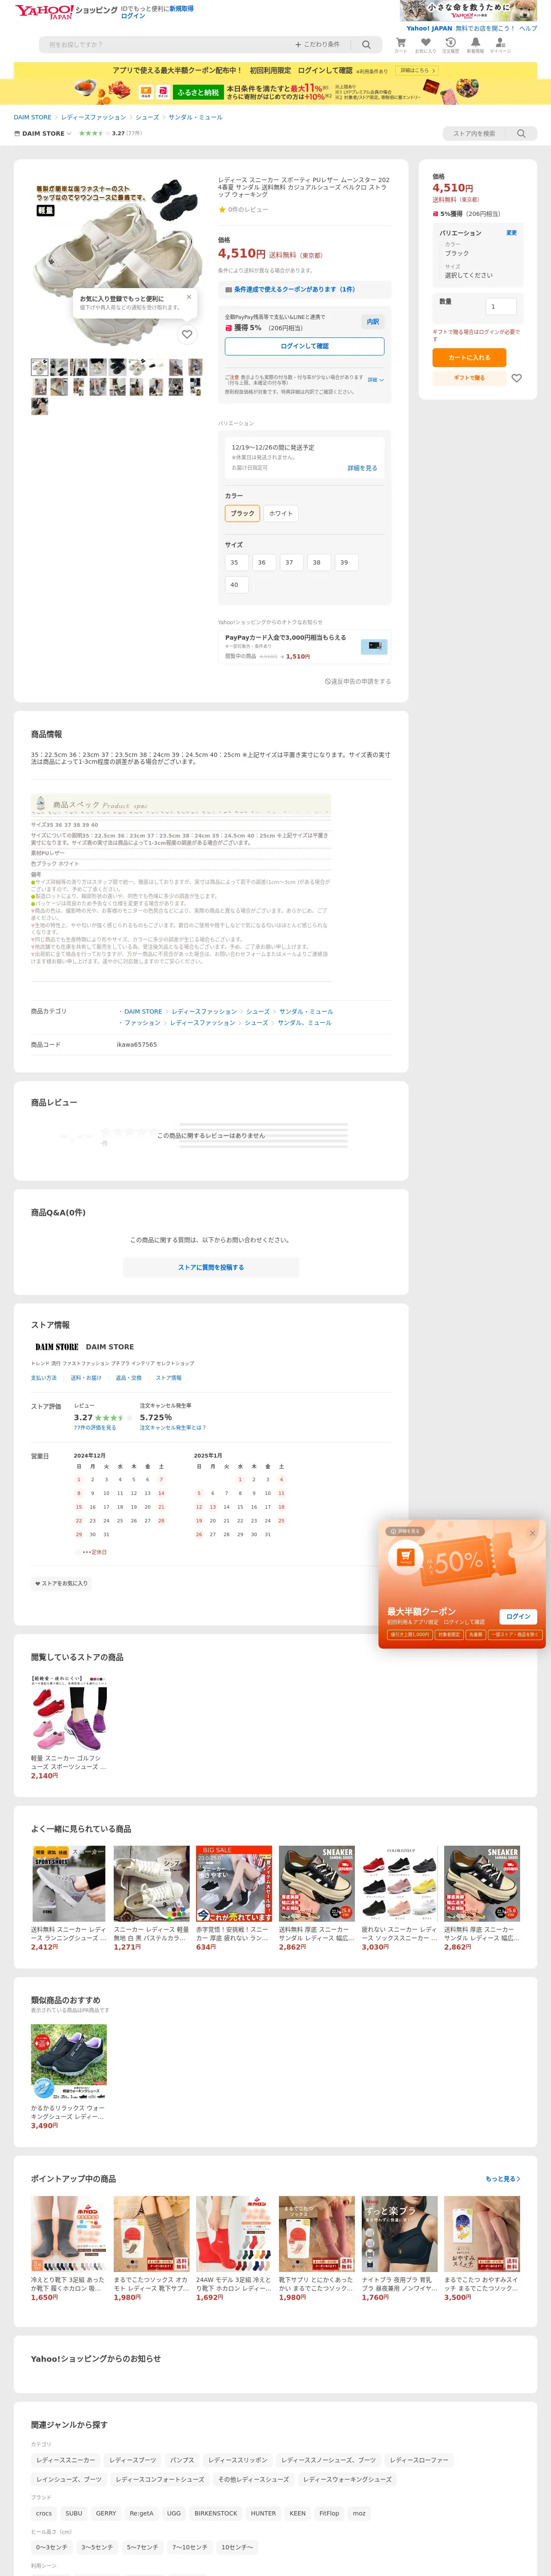Image resolution: width=551 pixels, height=2576 pixels.
Task: Open かかとなりラックス ウォーキングシューズ product image
Action: pyautogui.click(x=69, y=2063)
